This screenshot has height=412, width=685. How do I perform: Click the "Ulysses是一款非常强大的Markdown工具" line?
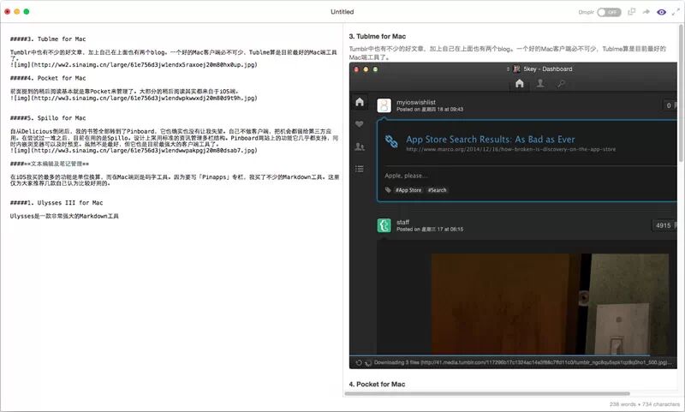[x=64, y=216]
